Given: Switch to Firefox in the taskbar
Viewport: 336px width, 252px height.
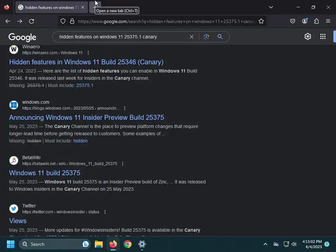Looking at the screenshot, I should coord(113,244).
